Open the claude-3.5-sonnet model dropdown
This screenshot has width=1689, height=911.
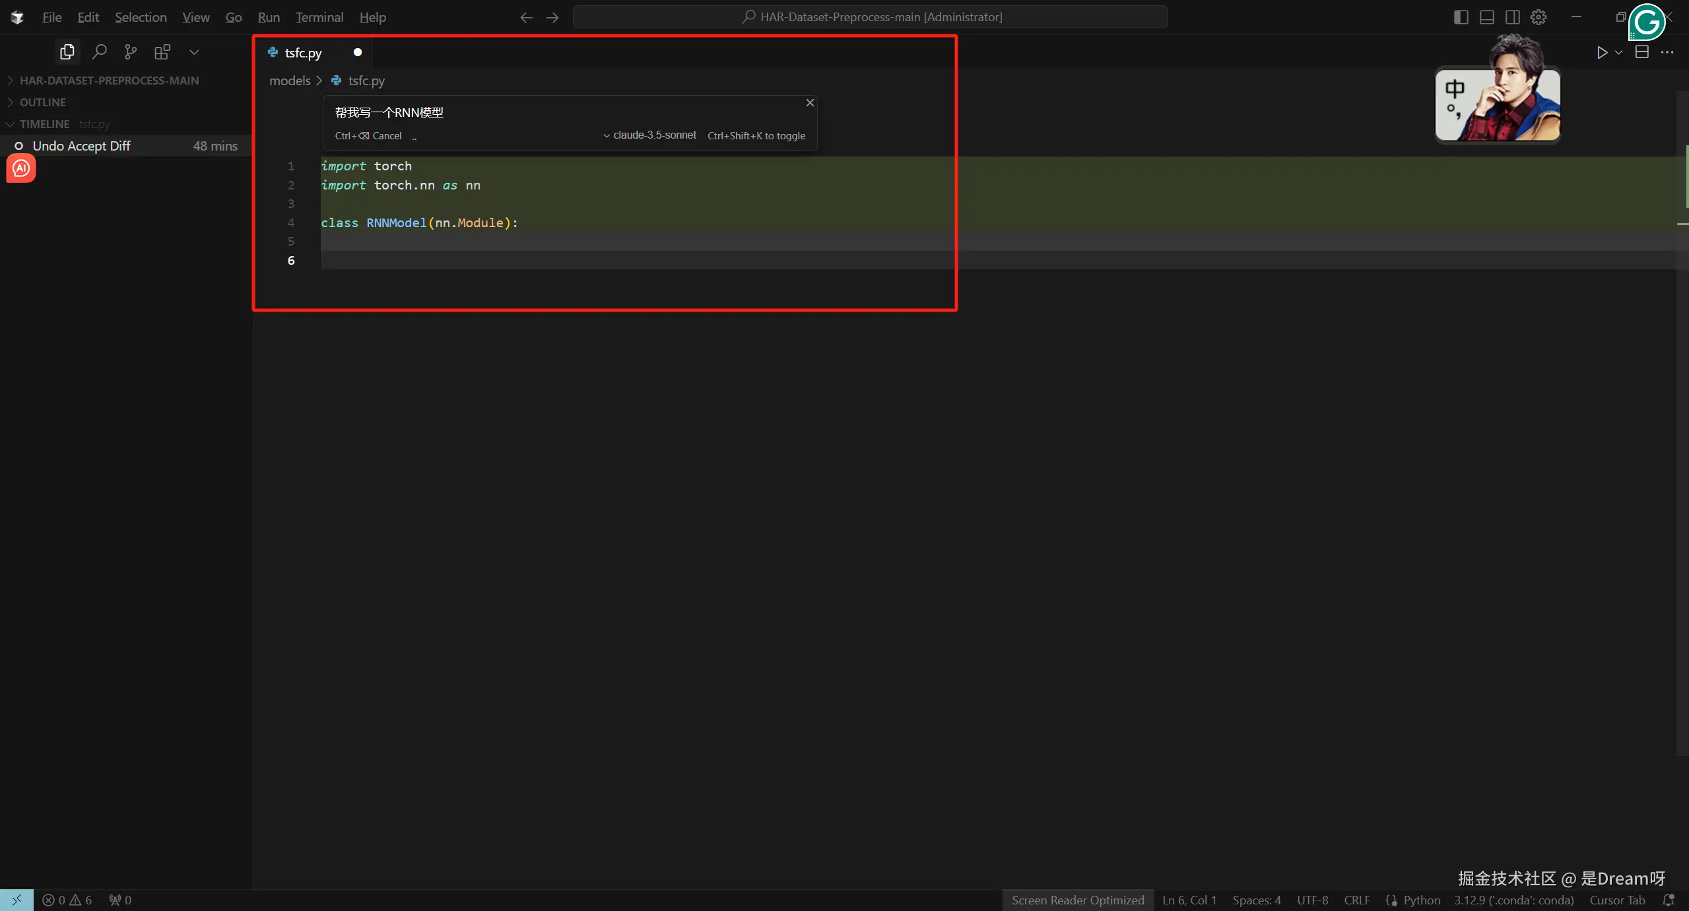click(x=649, y=135)
